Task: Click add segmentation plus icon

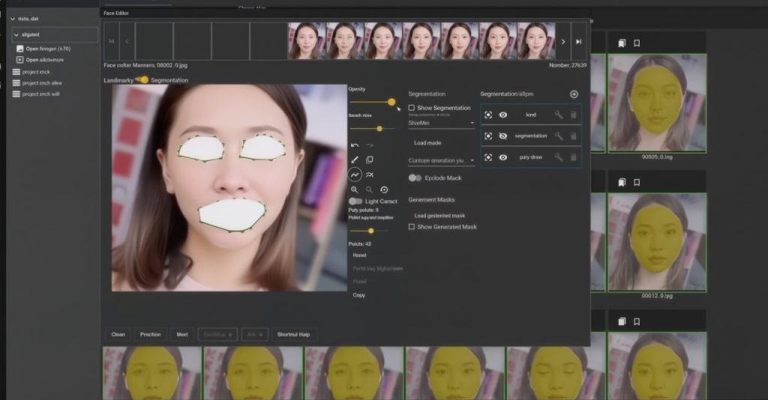Action: click(x=574, y=94)
